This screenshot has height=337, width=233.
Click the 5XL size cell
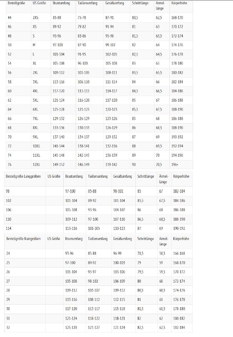(36, 100)
